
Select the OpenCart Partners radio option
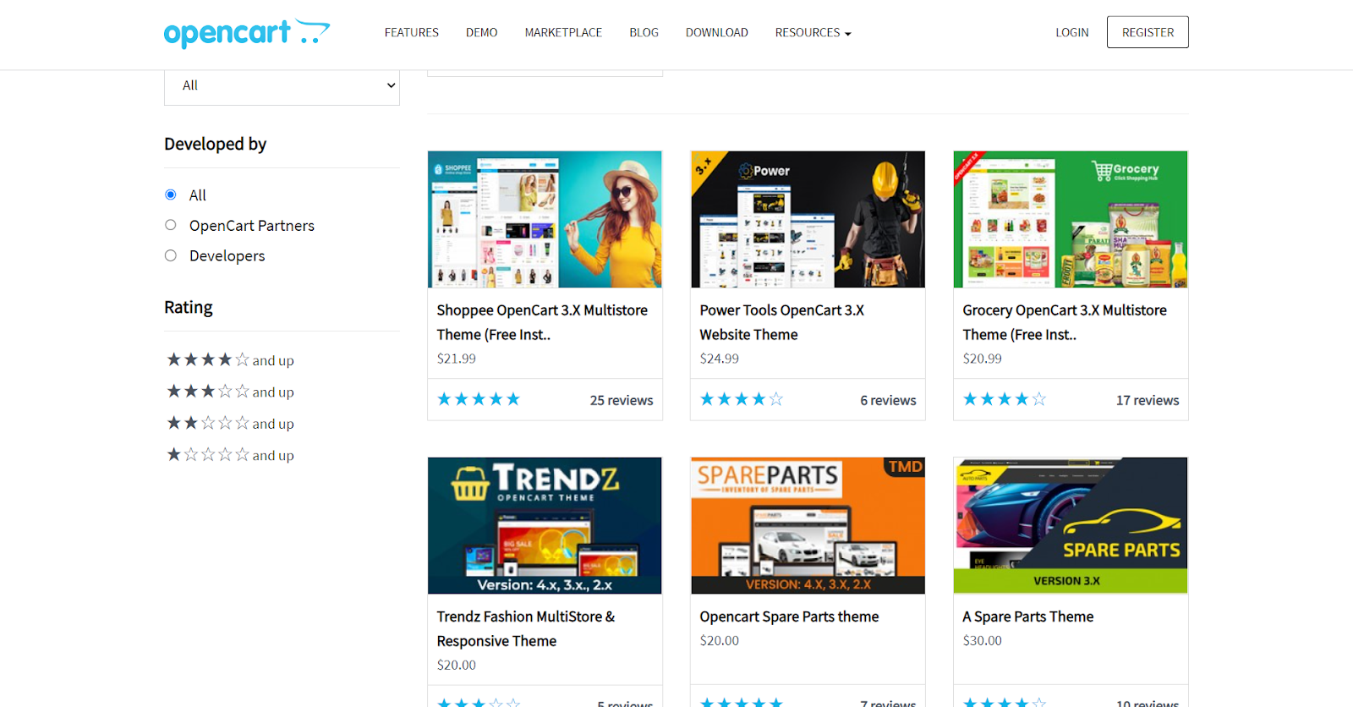coord(171,225)
